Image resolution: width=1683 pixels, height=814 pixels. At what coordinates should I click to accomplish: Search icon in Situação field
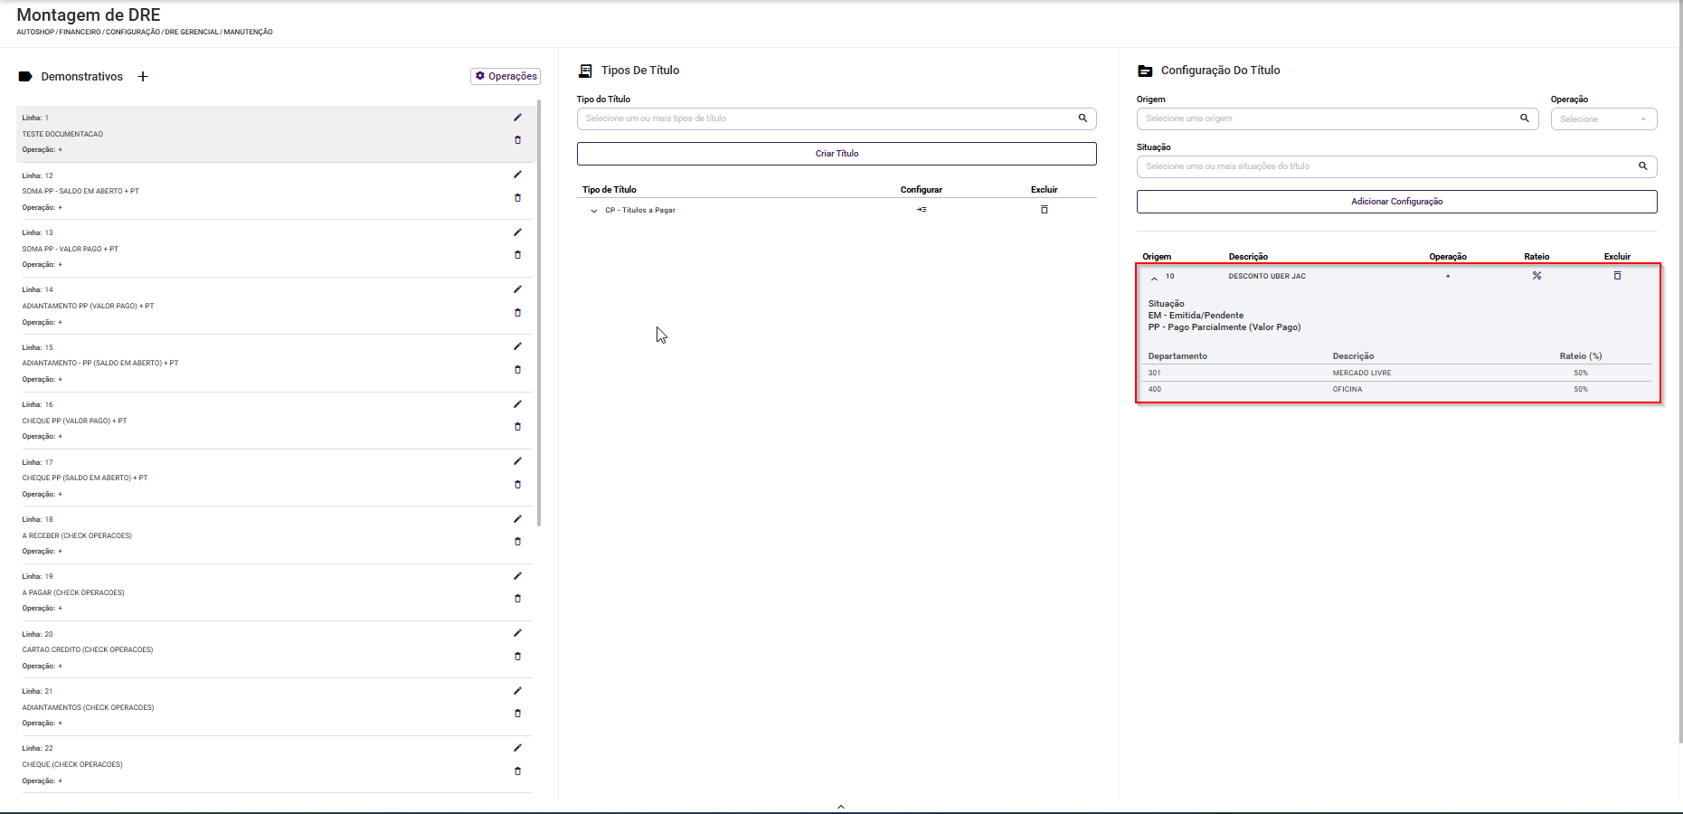[x=1643, y=166]
